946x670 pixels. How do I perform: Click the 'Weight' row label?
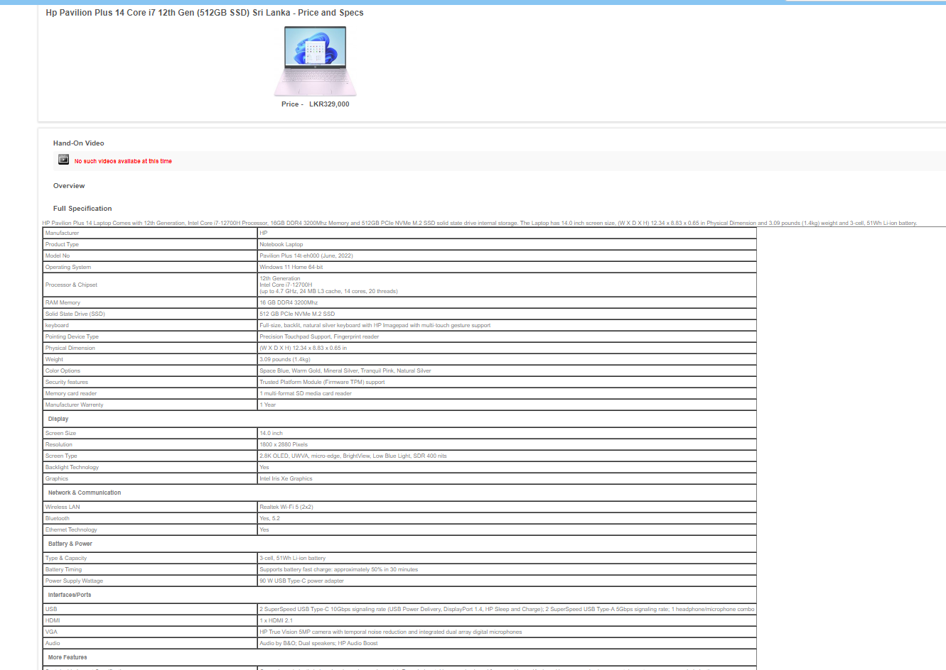[54, 359]
